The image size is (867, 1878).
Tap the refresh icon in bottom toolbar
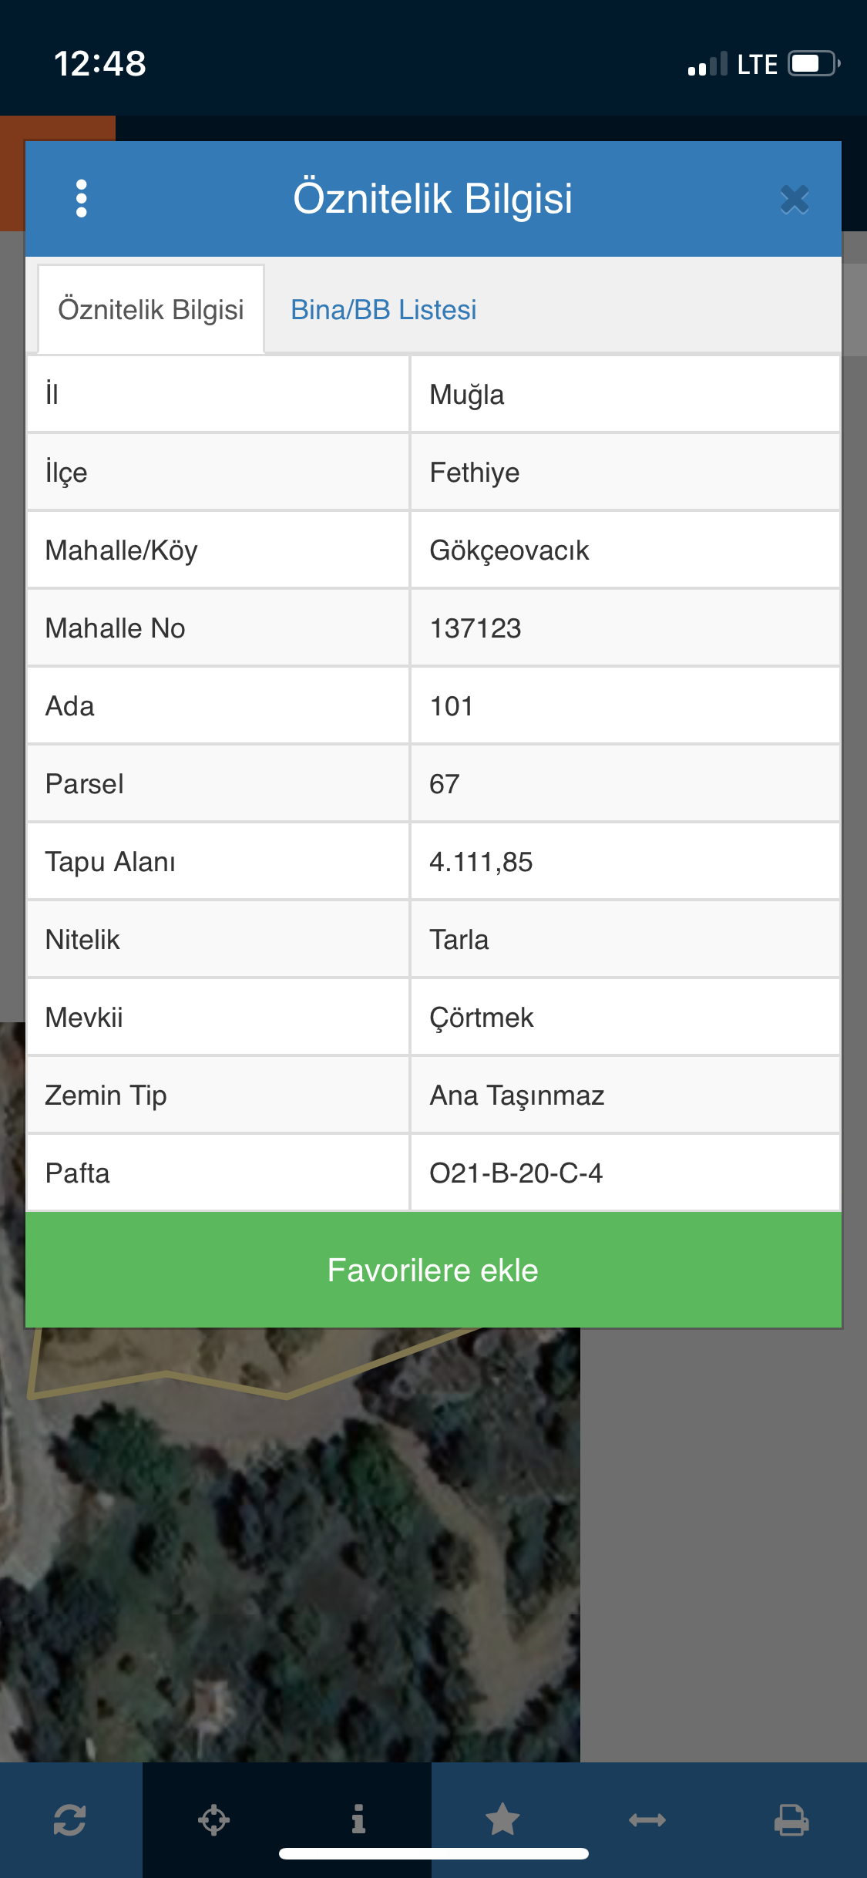click(x=69, y=1820)
